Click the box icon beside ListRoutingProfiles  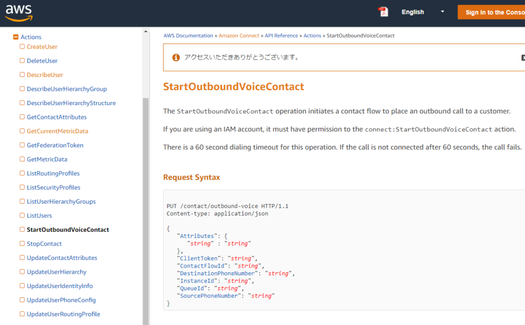(22, 173)
